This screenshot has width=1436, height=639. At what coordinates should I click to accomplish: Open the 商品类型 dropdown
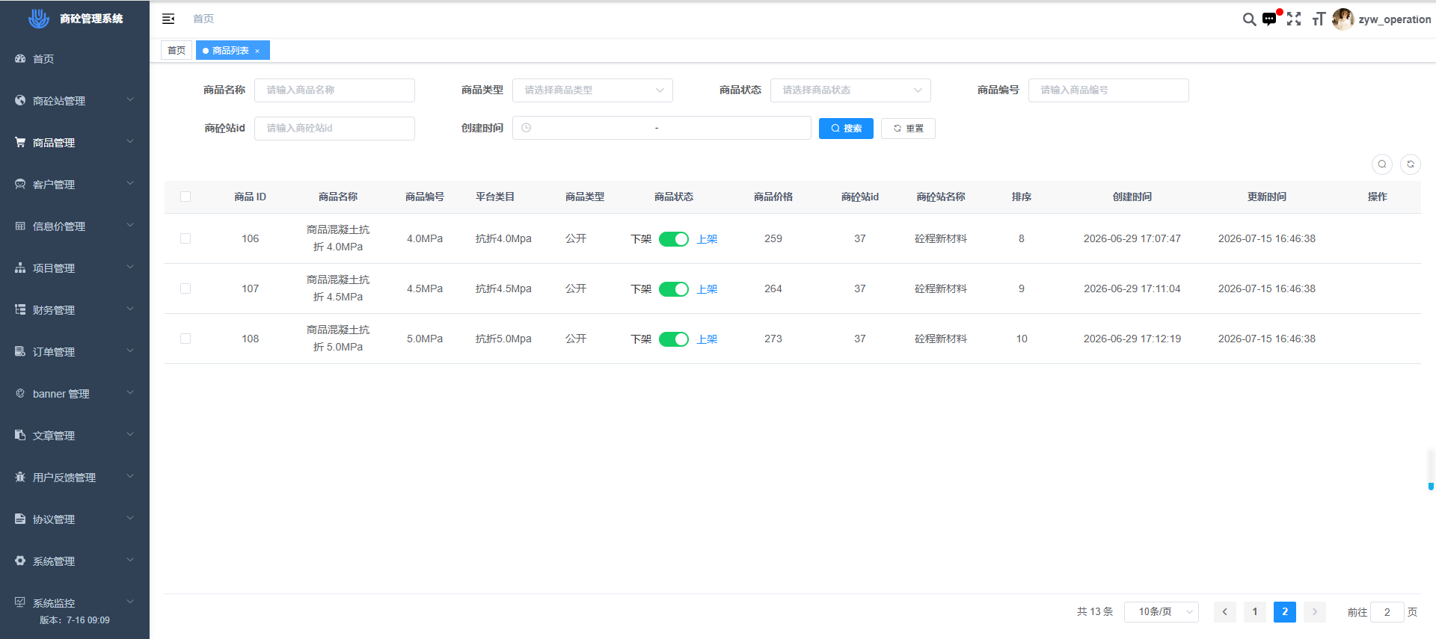(x=592, y=90)
